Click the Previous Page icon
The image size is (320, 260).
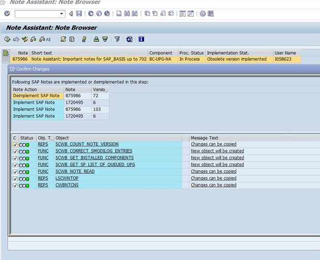click(155, 13)
